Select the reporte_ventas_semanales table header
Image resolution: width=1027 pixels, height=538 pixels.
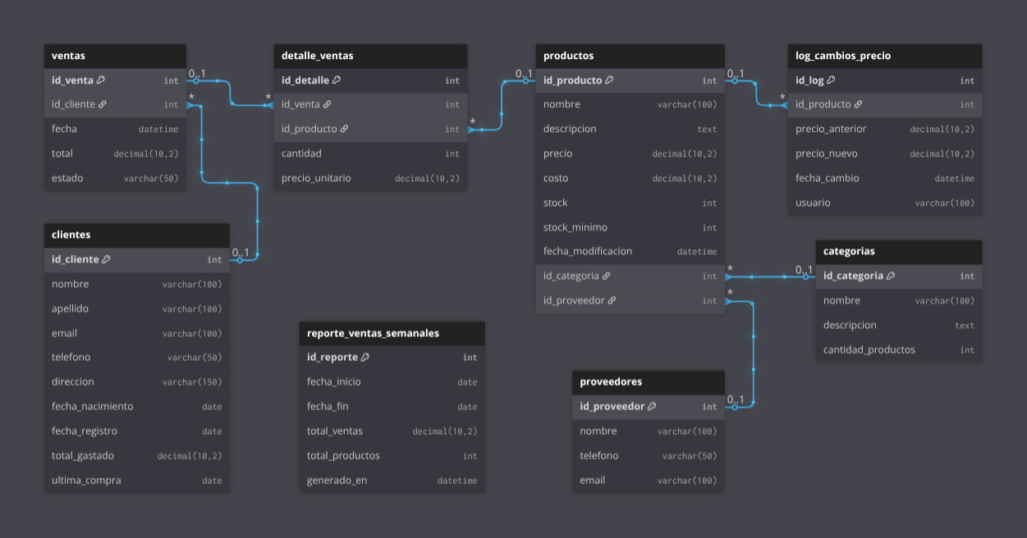[392, 333]
